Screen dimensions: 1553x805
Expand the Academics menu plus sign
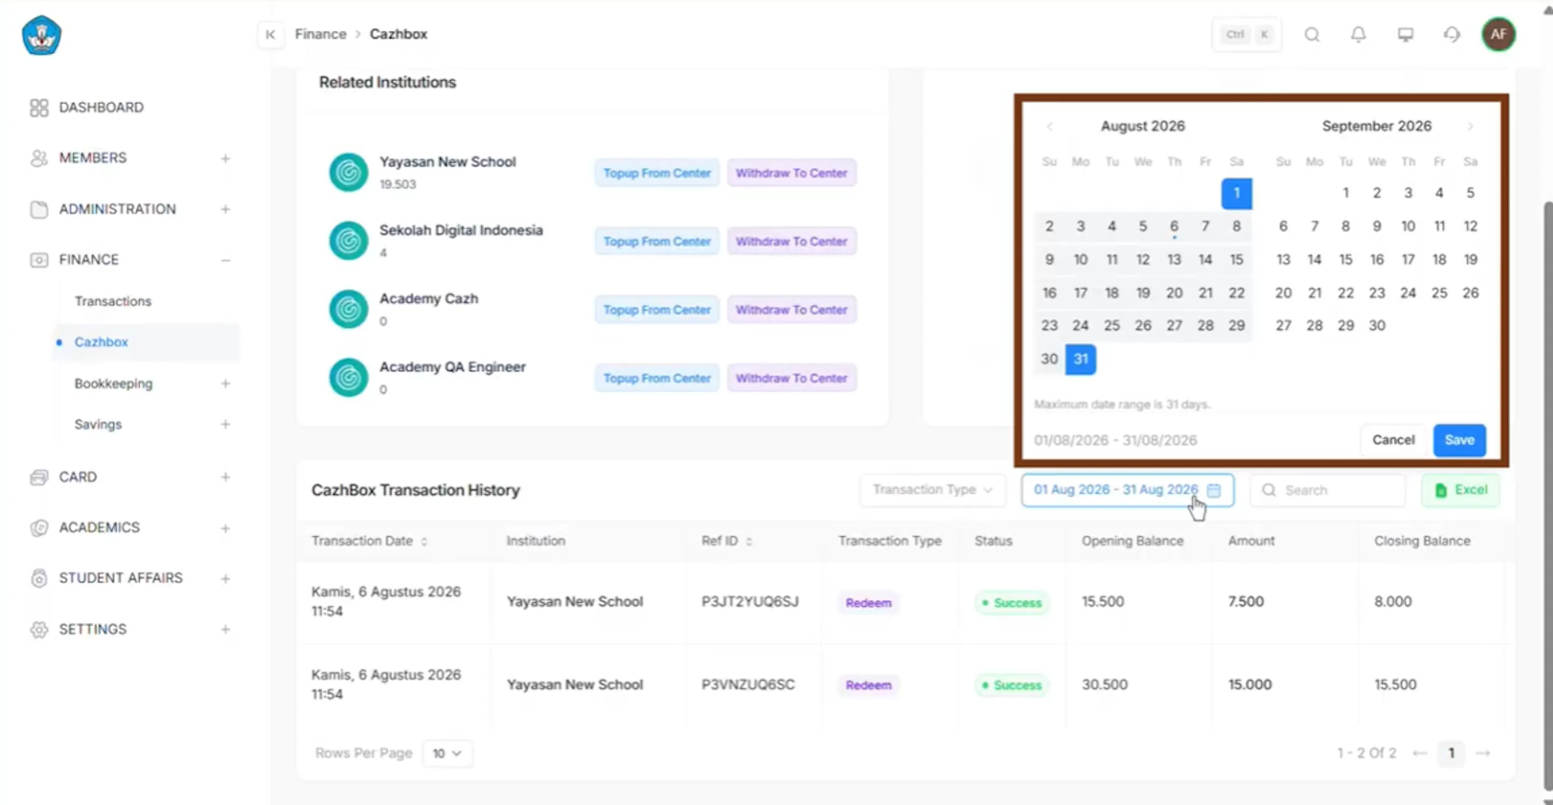point(226,529)
